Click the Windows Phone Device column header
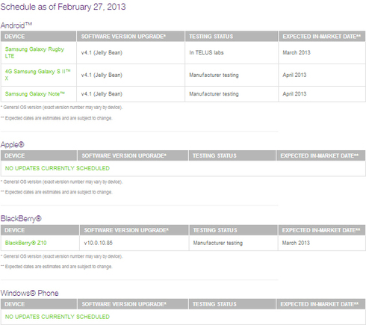Image resolution: width=366 pixels, height=325 pixels. pos(39,304)
